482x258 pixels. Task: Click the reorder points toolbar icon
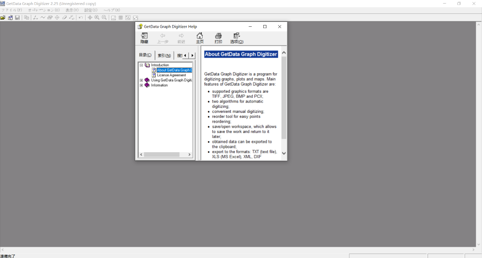pyautogui.click(x=72, y=17)
